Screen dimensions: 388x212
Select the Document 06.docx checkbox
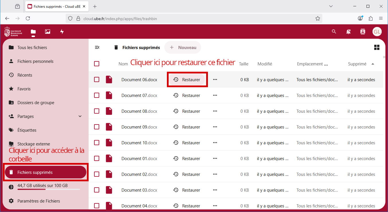[97, 79]
